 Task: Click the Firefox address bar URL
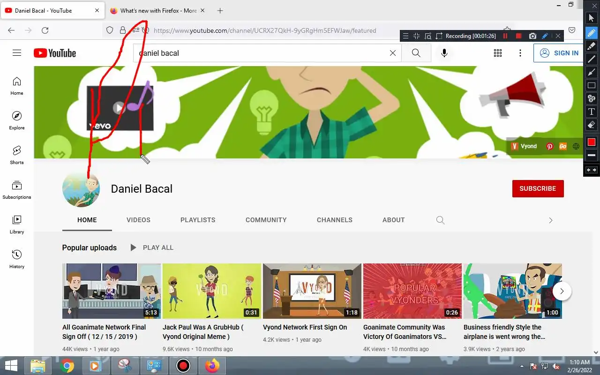265,30
